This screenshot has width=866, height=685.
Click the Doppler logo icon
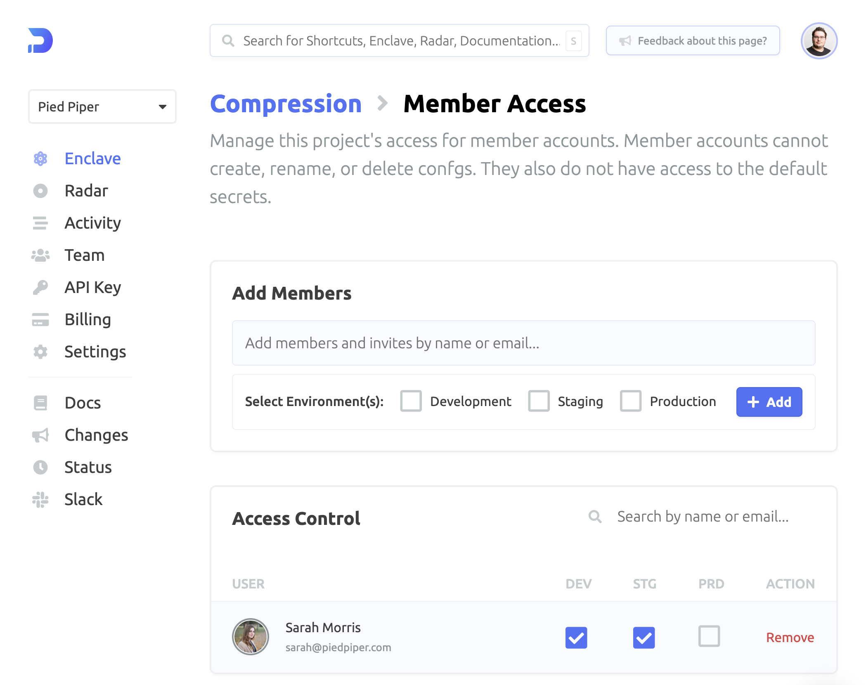pos(40,40)
